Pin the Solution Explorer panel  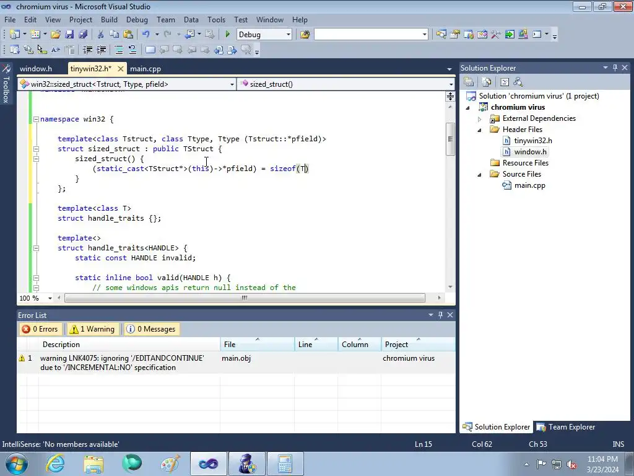[615, 68]
